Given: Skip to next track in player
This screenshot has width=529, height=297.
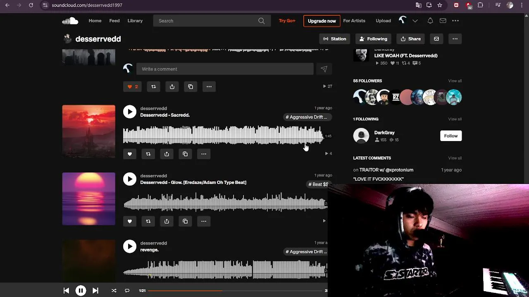Looking at the screenshot, I should click(x=95, y=291).
